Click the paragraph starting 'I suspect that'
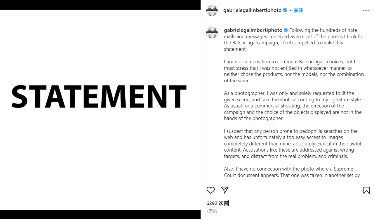Screen dimensions: 374x219 click(293, 144)
